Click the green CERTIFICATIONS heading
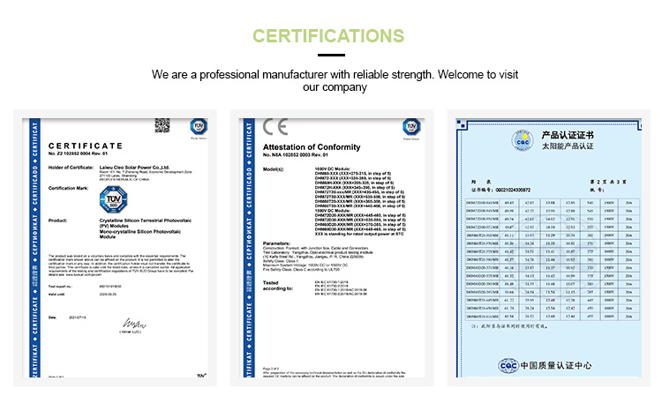 (x=330, y=36)
